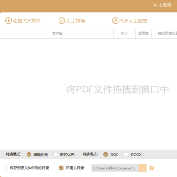This screenshot has width=177, height=177.
Task: Select the 自定义目录 option
Action: (x=61, y=168)
